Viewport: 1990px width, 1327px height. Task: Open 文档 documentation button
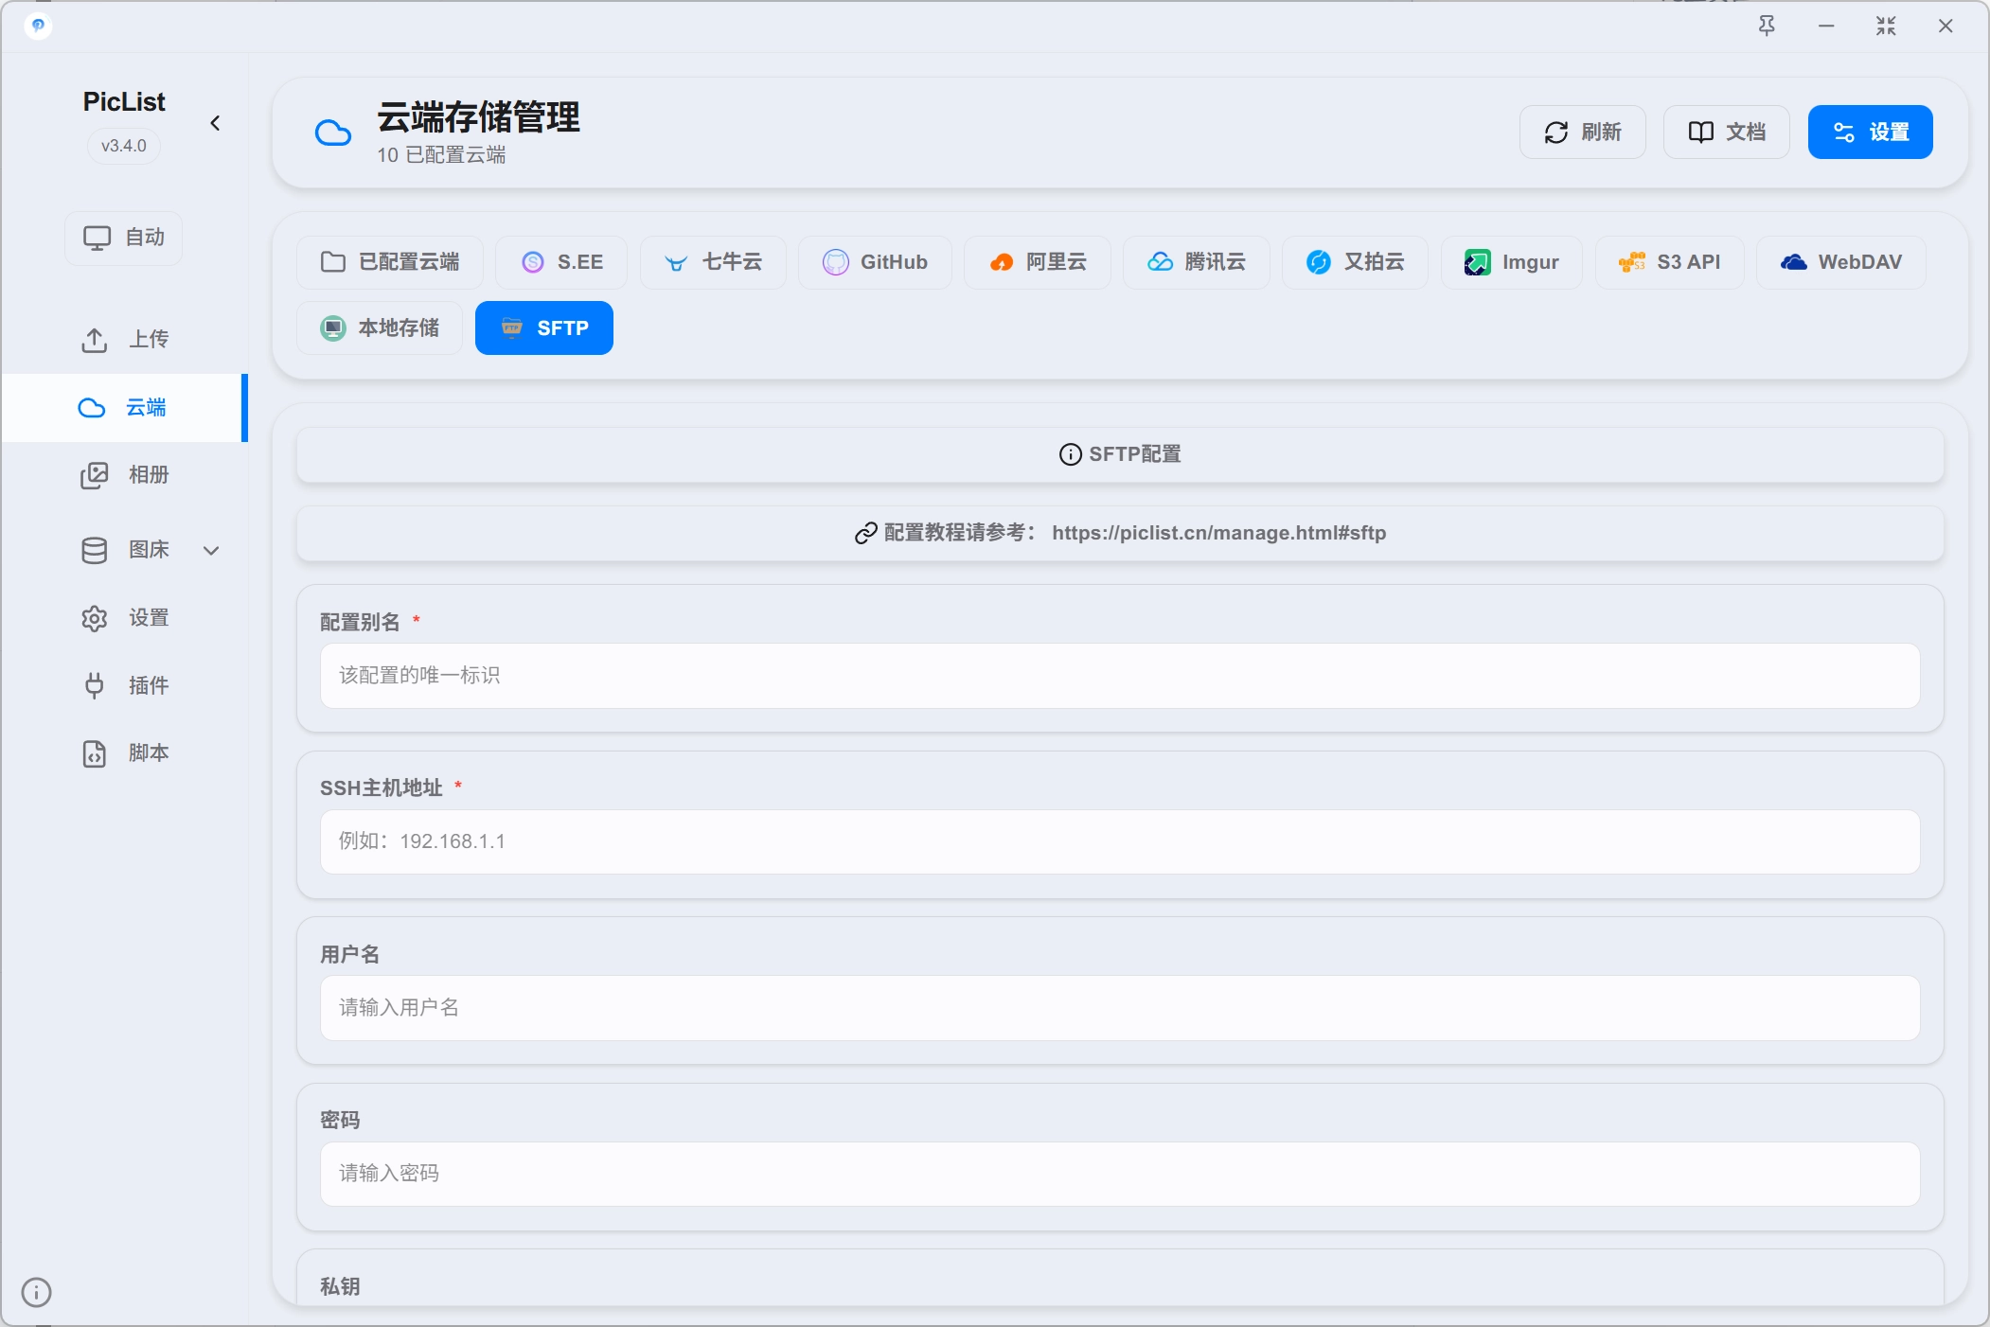click(x=1726, y=132)
